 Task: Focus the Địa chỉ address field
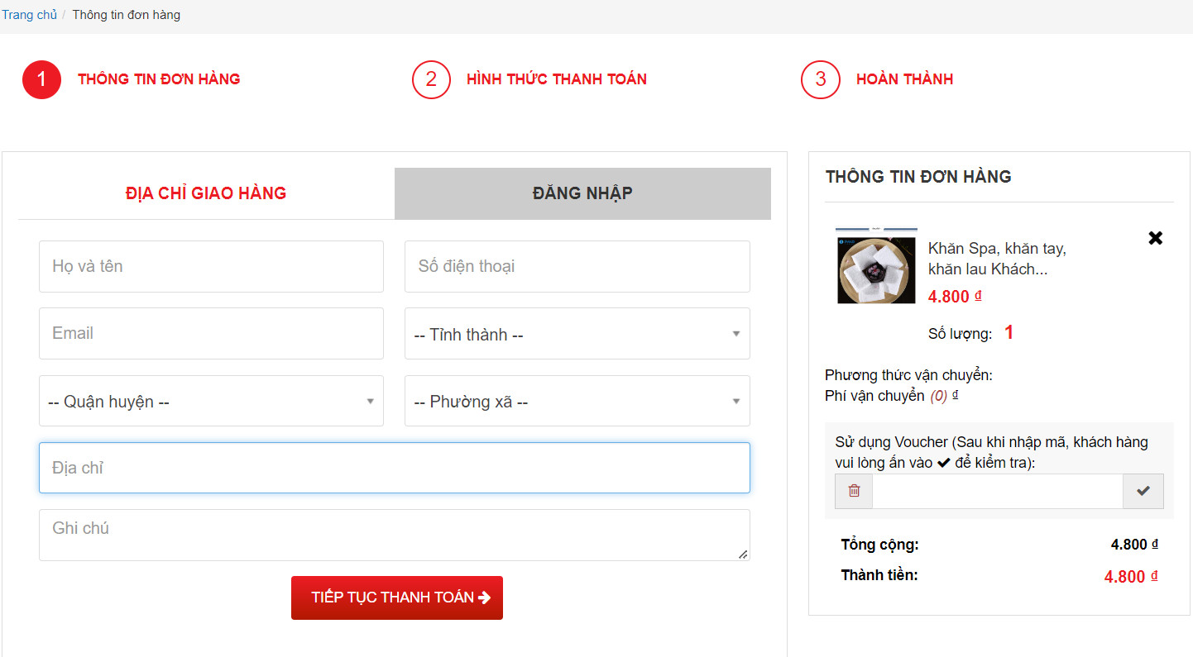(x=394, y=468)
